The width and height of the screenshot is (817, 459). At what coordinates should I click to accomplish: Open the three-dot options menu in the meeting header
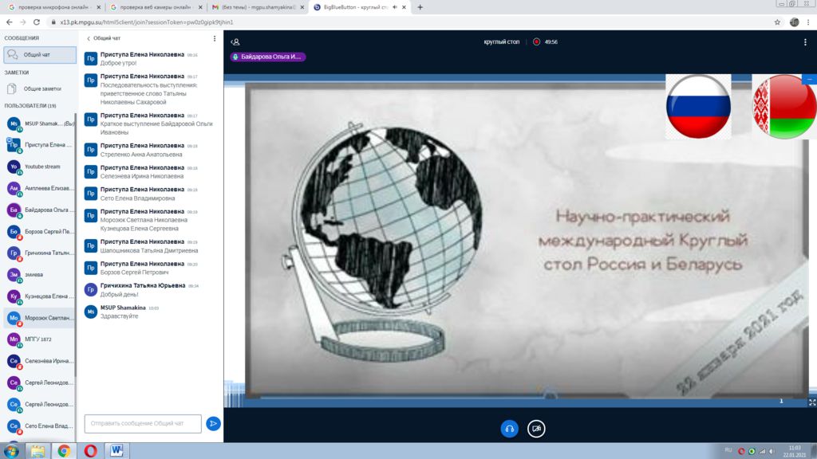click(804, 41)
